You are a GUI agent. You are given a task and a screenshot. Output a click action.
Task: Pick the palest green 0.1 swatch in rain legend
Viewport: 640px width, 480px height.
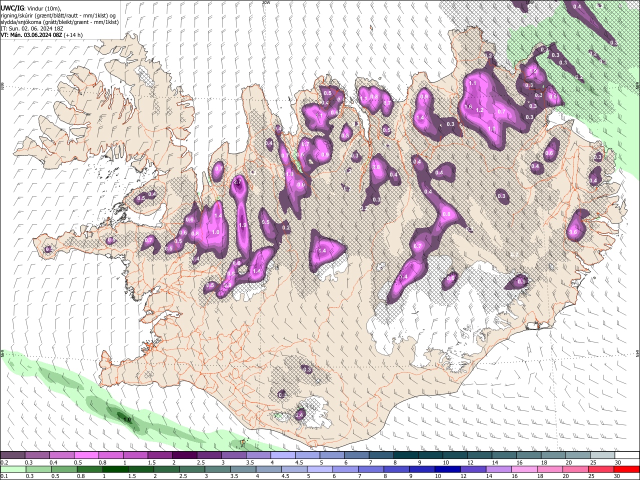tap(13, 469)
